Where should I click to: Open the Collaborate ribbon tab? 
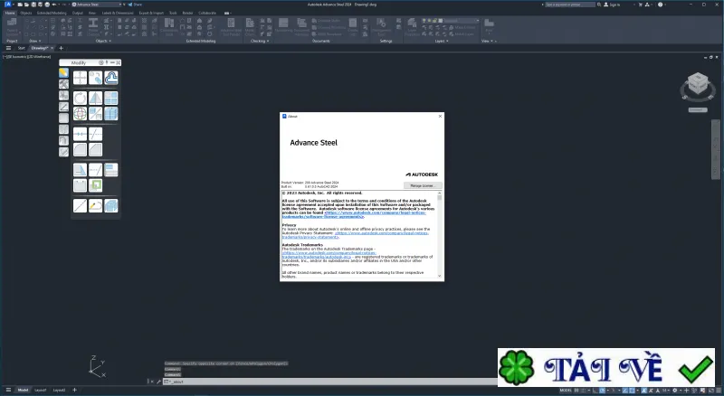207,13
